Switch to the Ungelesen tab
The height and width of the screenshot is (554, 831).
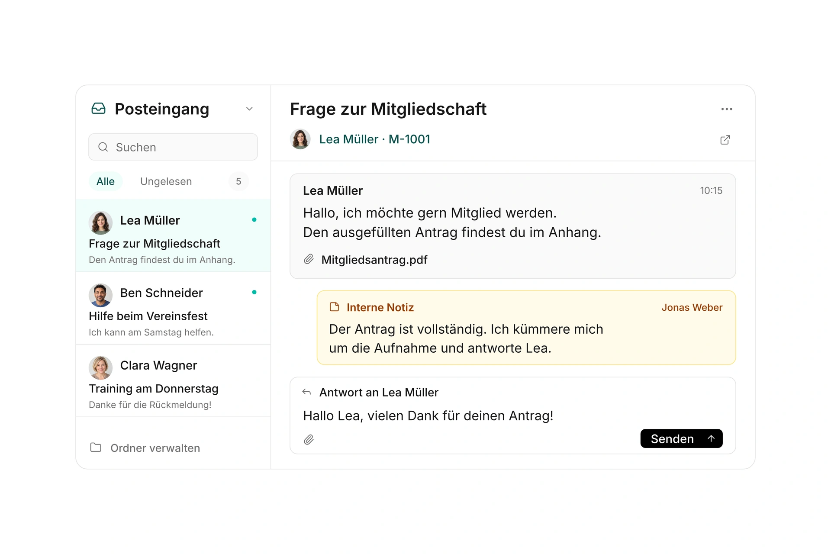166,181
